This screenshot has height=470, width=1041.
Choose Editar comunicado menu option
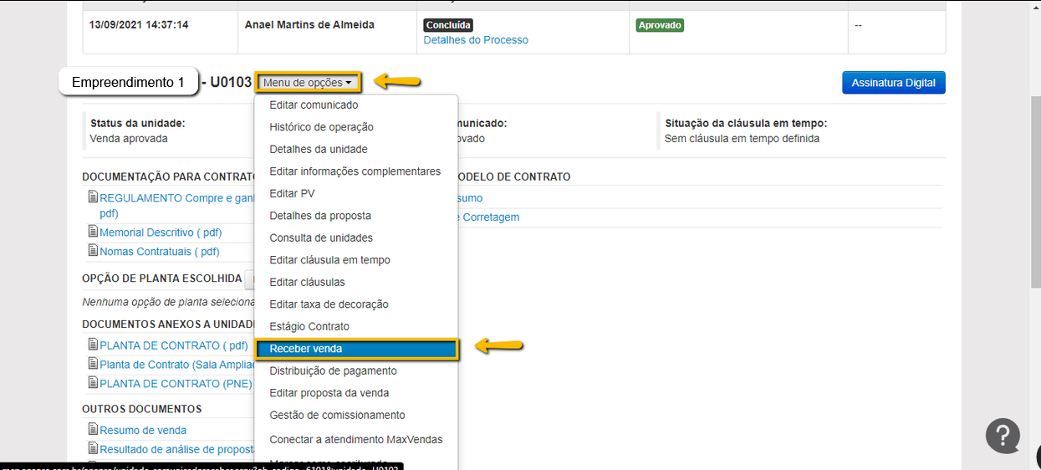pyautogui.click(x=314, y=105)
